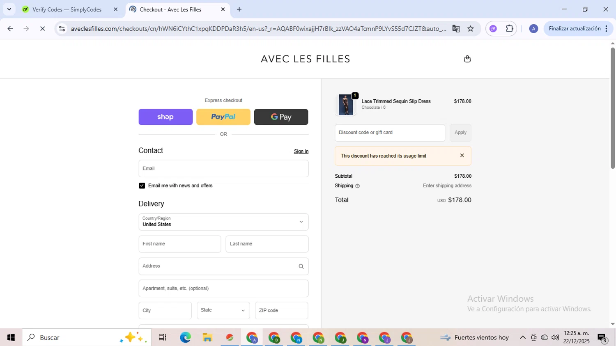The width and height of the screenshot is (616, 346).
Task: Dismiss the discount usage limit message
Action: pos(462,156)
